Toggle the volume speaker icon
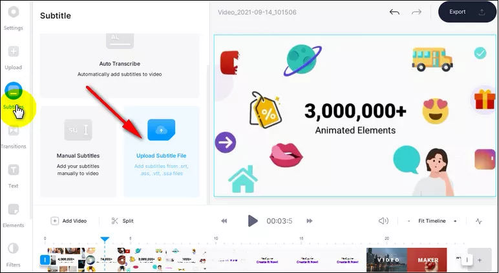 [383, 221]
